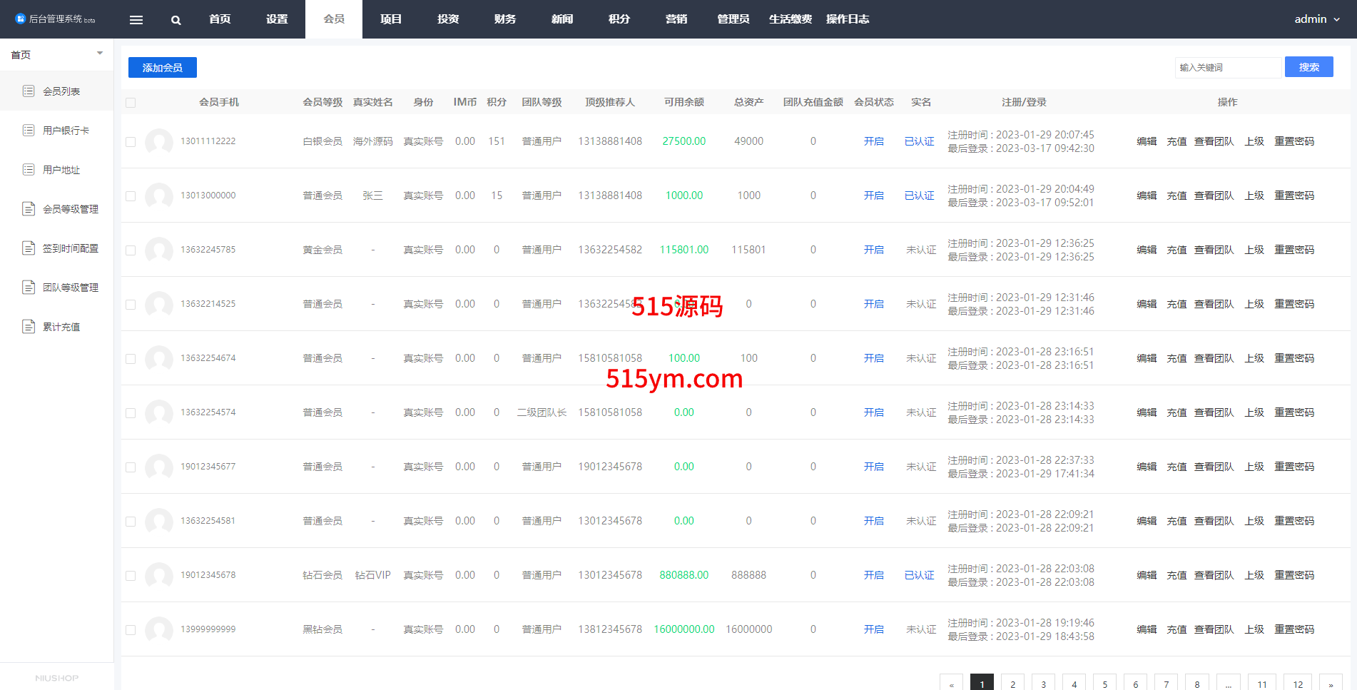Go to 签到时间配置 in sidebar
The image size is (1357, 690).
click(x=70, y=248)
